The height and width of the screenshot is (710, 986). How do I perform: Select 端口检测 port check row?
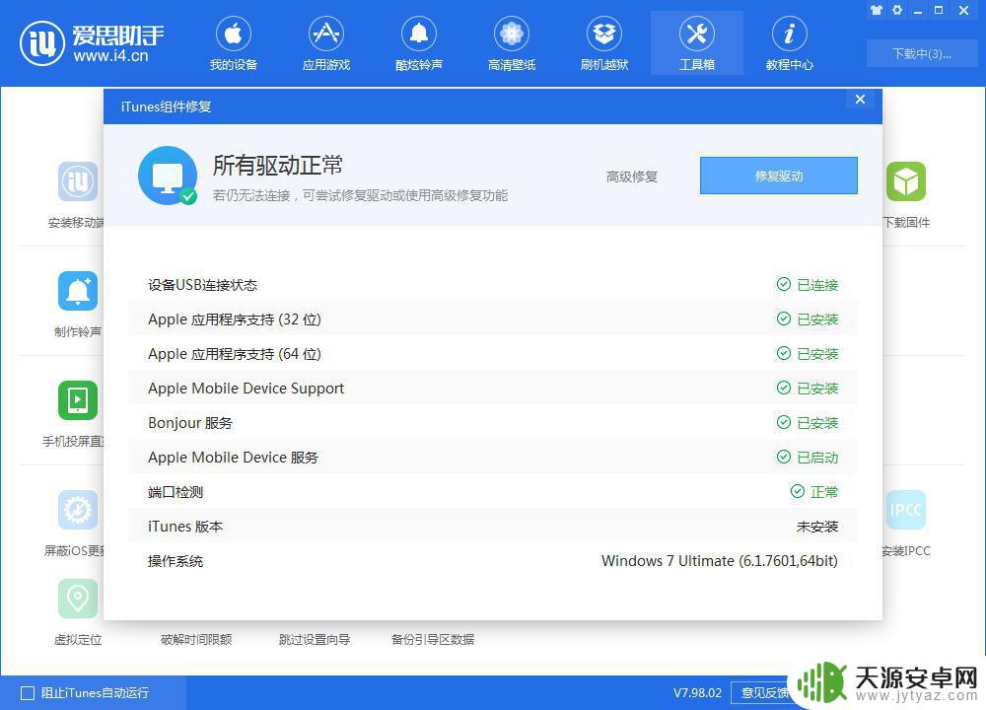point(493,492)
